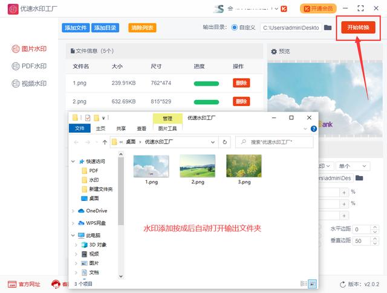
Task: Open PDF水印 in the sidebar
Action: 29,66
